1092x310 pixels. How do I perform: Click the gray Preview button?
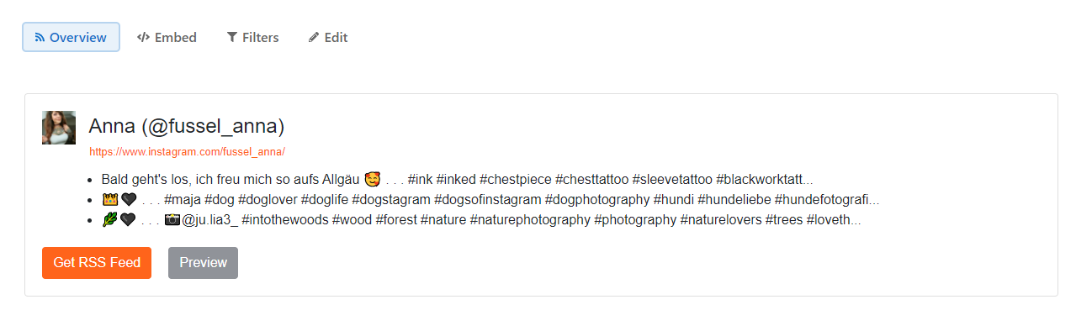[x=203, y=263]
